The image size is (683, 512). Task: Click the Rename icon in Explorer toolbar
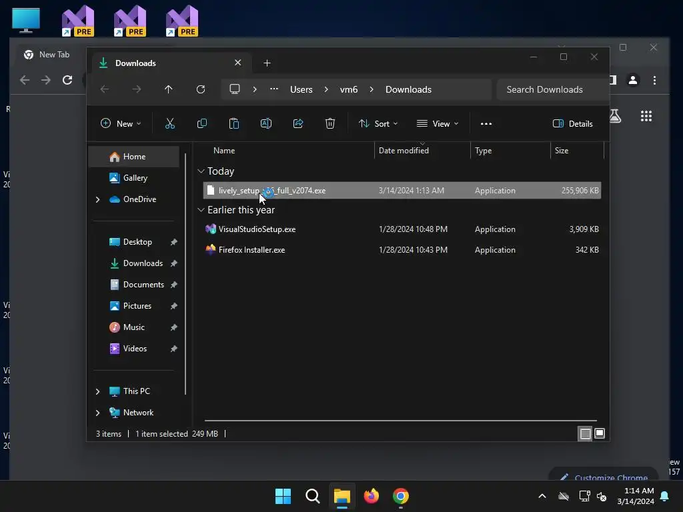[266, 123]
